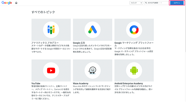Click the アナリティクス アカデミー title link
This screenshot has height=107, width=186.
point(45,43)
